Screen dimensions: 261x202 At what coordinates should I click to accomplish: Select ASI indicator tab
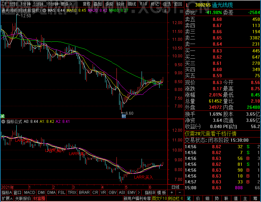pos(122,193)
